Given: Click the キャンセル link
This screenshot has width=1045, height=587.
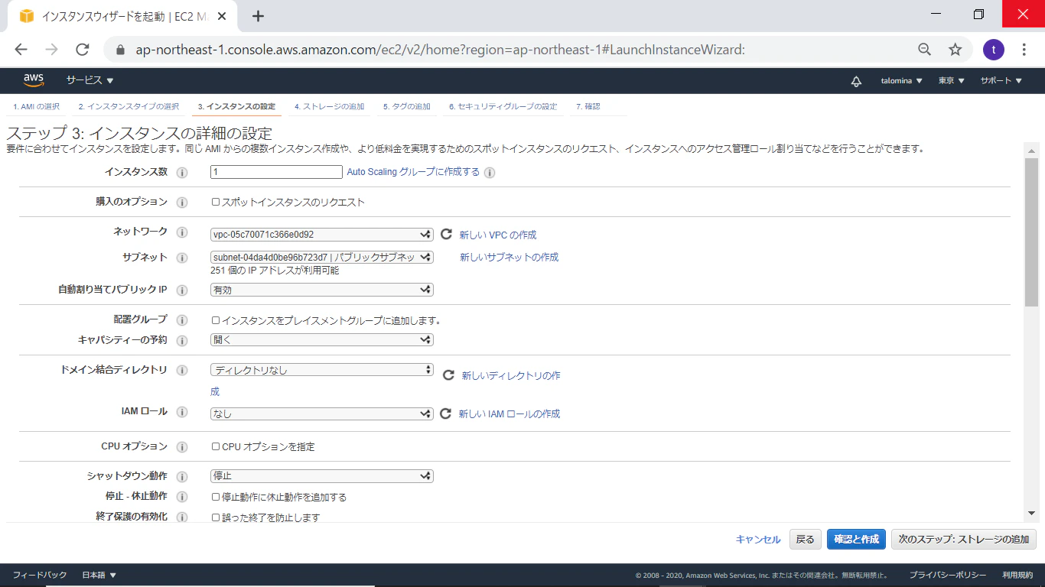Looking at the screenshot, I should click(758, 540).
